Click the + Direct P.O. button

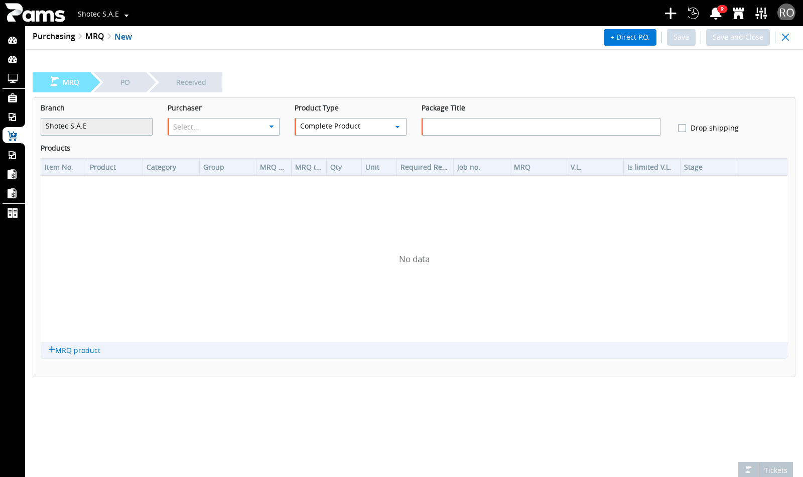630,37
